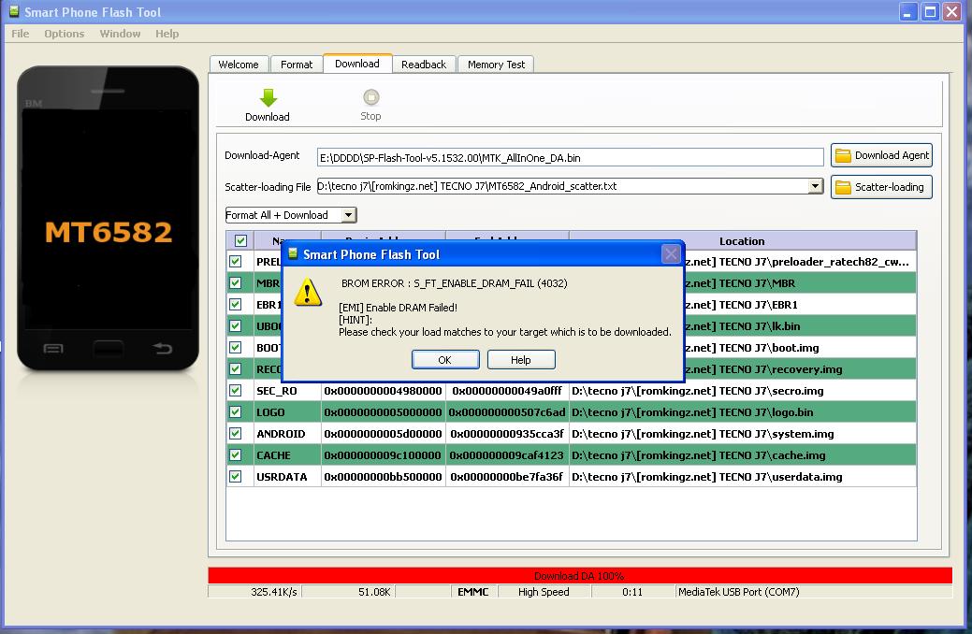Click the Scatter-loading File path field

(x=563, y=186)
